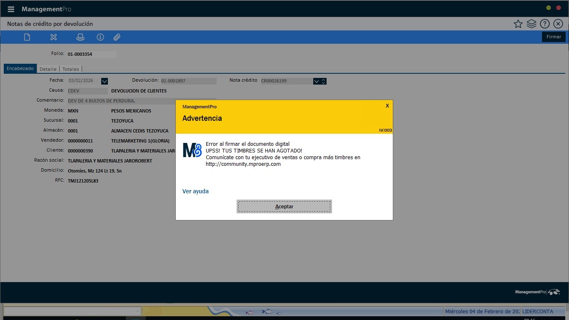This screenshot has width=569, height=320.
Task: Click the Folio number field
Action: pos(92,54)
